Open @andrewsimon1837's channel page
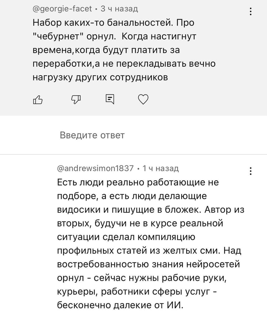Image resolution: width=267 pixels, height=316 pixels. (x=95, y=168)
